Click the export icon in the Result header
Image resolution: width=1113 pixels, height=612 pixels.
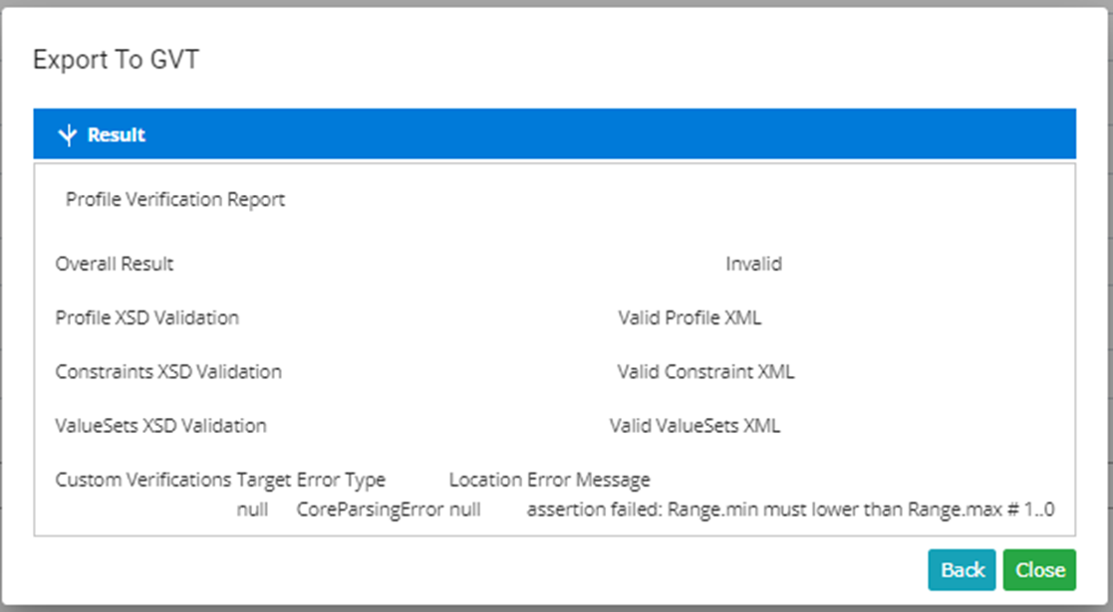(66, 134)
